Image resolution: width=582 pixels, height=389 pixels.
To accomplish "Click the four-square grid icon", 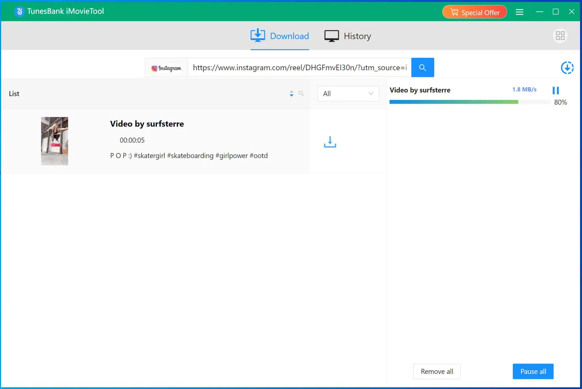I will pyautogui.click(x=560, y=36).
